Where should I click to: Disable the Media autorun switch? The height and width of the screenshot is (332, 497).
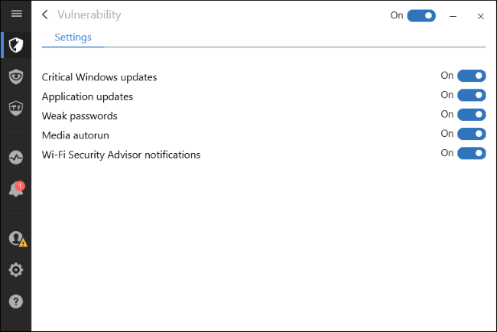(x=471, y=134)
